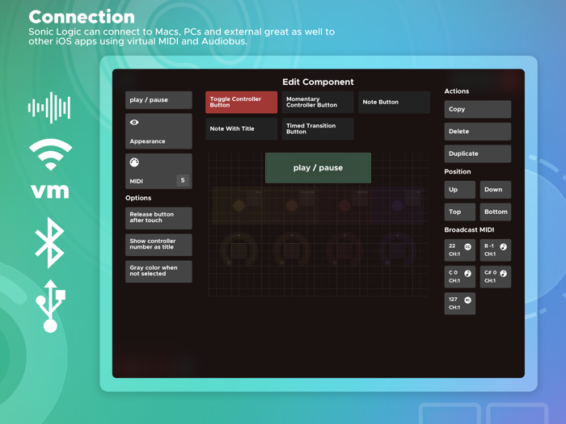Select Momentary Controller Button type
The image size is (566, 424).
pyautogui.click(x=318, y=102)
